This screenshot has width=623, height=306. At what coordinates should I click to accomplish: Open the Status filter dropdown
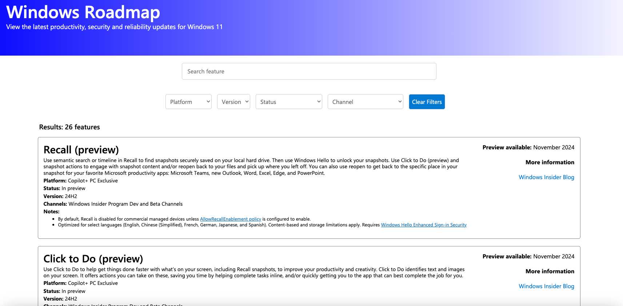289,102
